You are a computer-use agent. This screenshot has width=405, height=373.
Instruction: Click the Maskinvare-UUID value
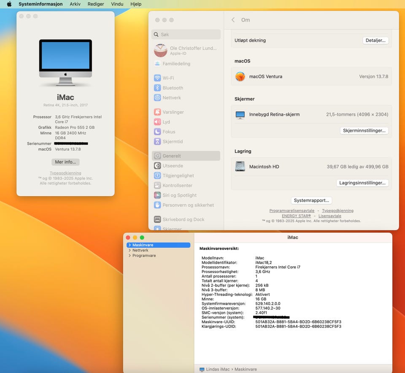point(298,322)
